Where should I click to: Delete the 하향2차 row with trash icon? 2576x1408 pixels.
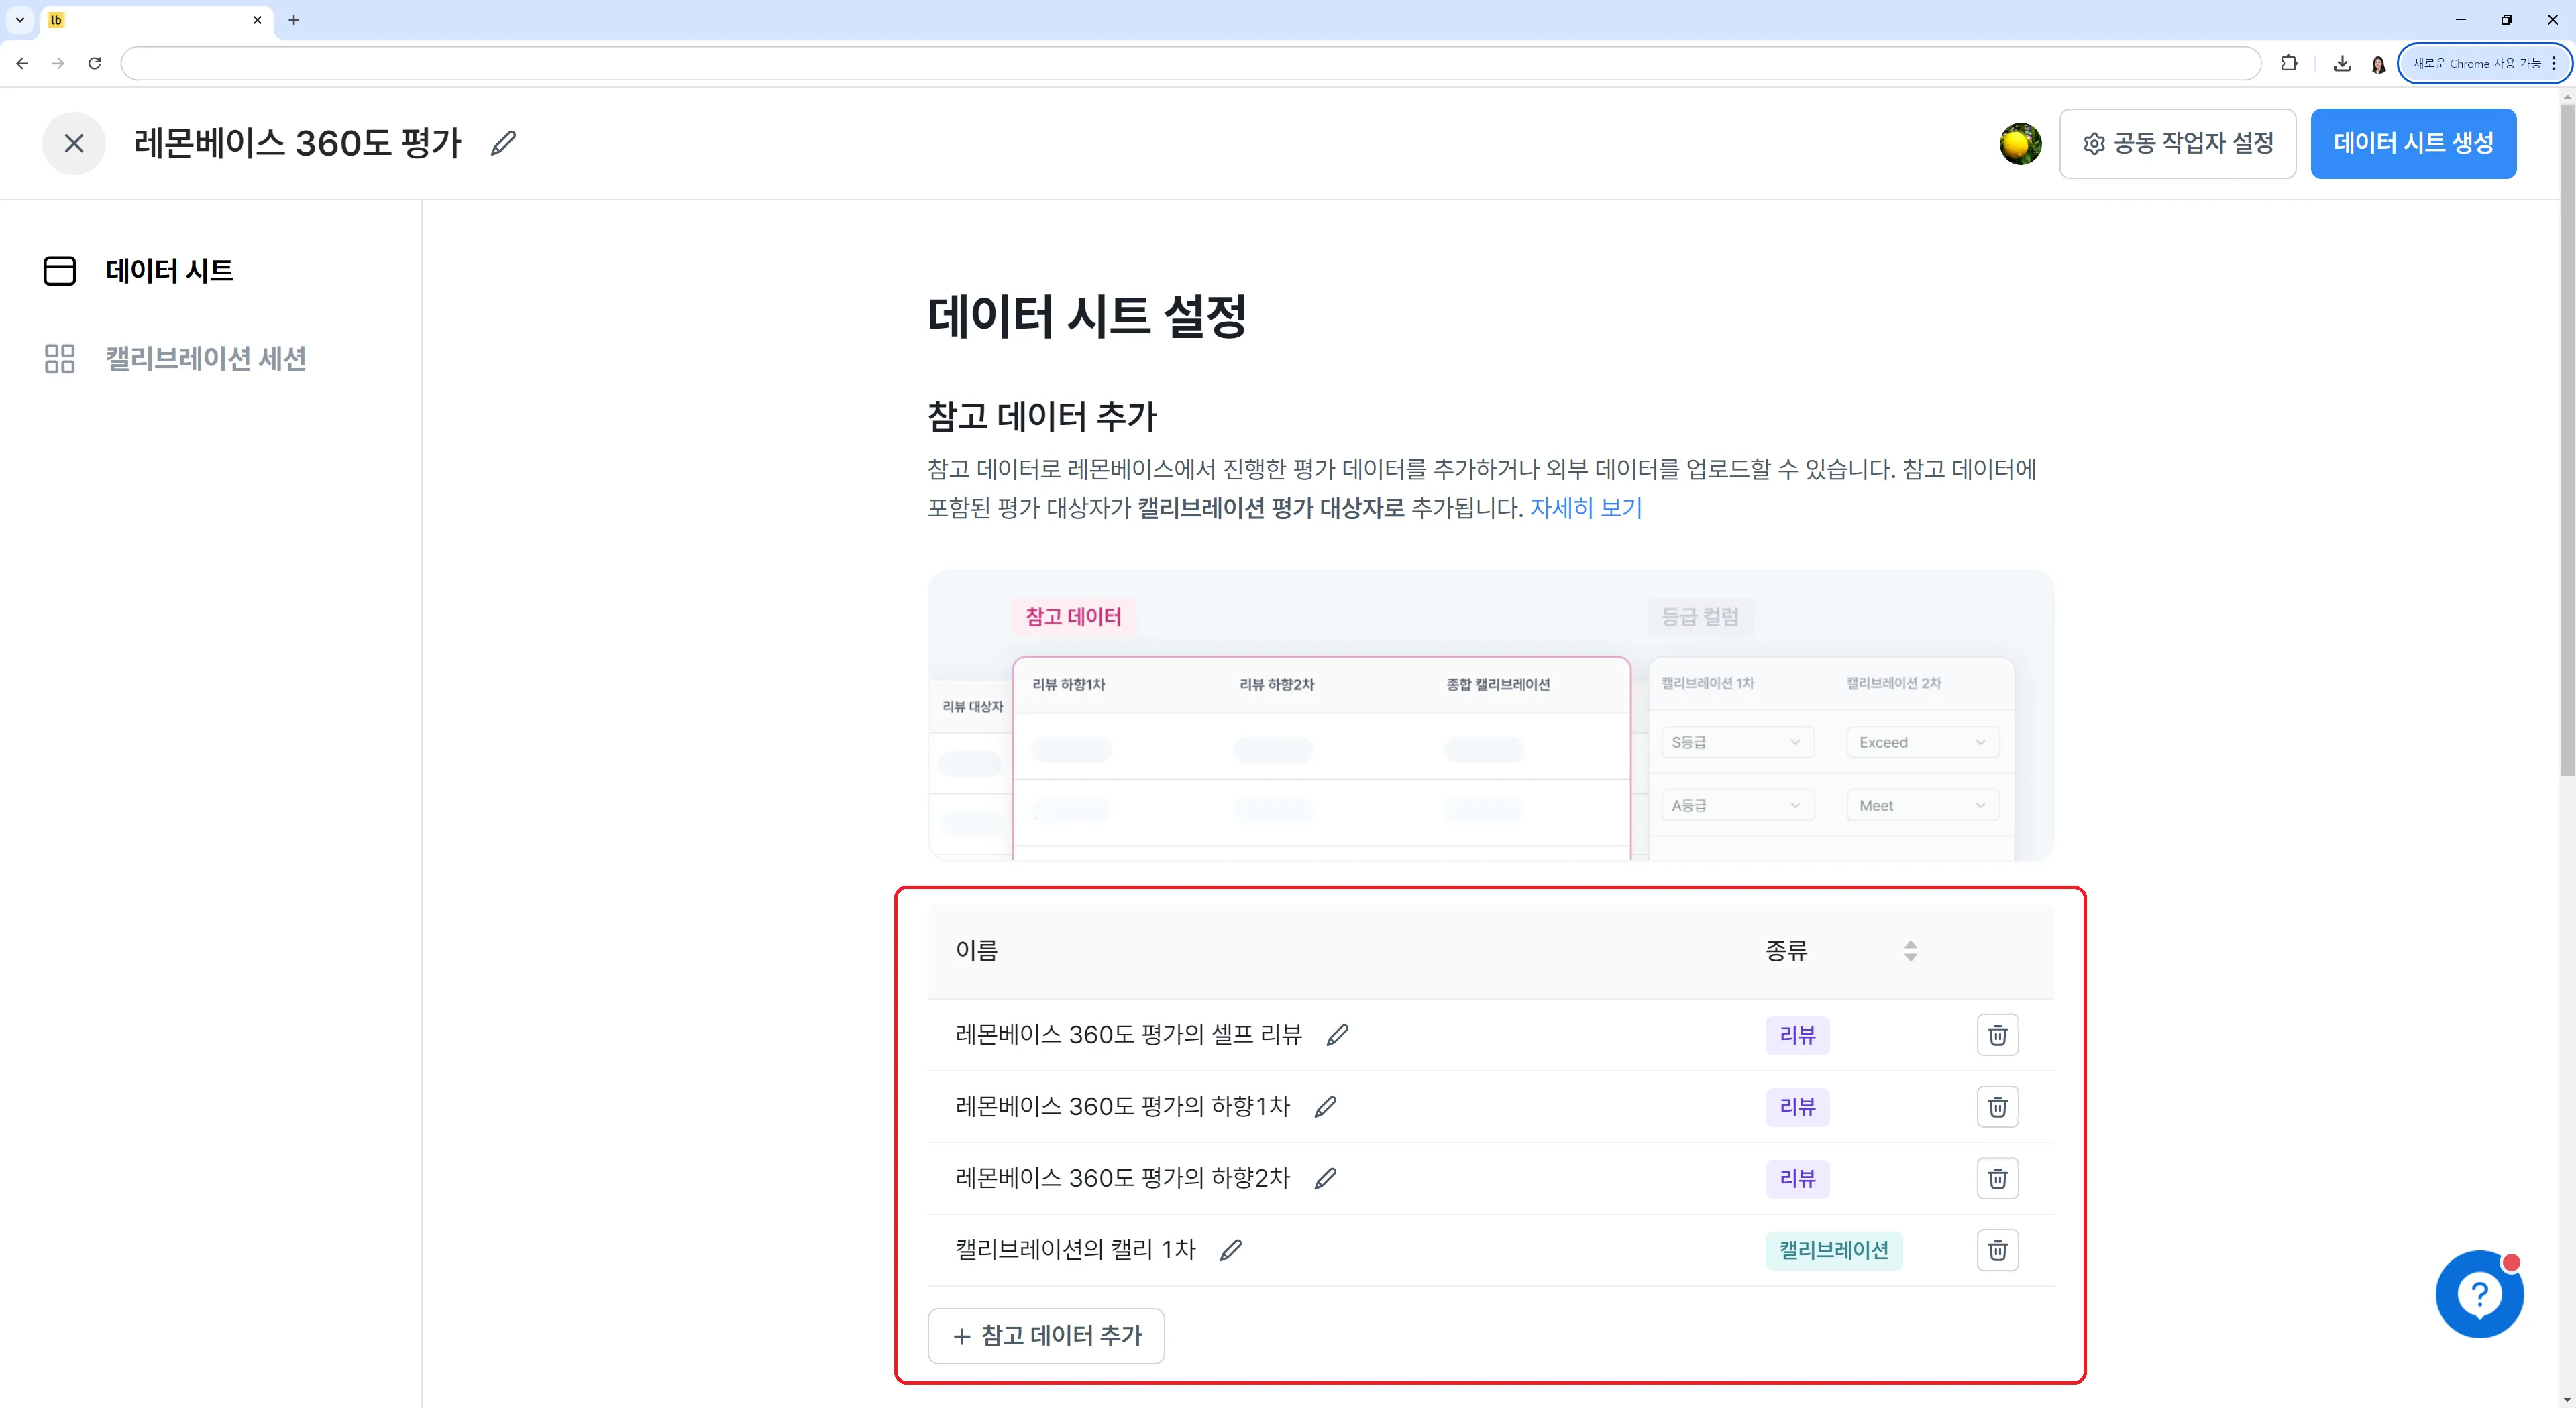(x=1997, y=1179)
